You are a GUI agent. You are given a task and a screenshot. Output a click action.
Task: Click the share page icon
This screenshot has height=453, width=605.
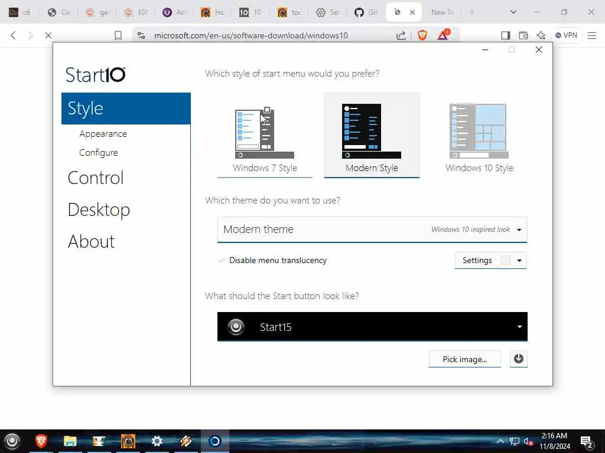click(x=401, y=35)
